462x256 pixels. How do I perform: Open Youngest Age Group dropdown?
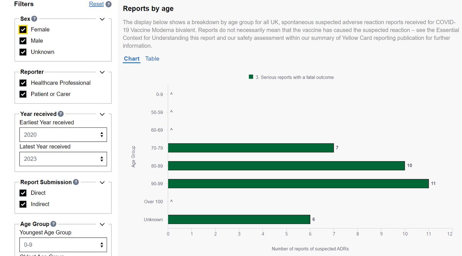pos(63,244)
